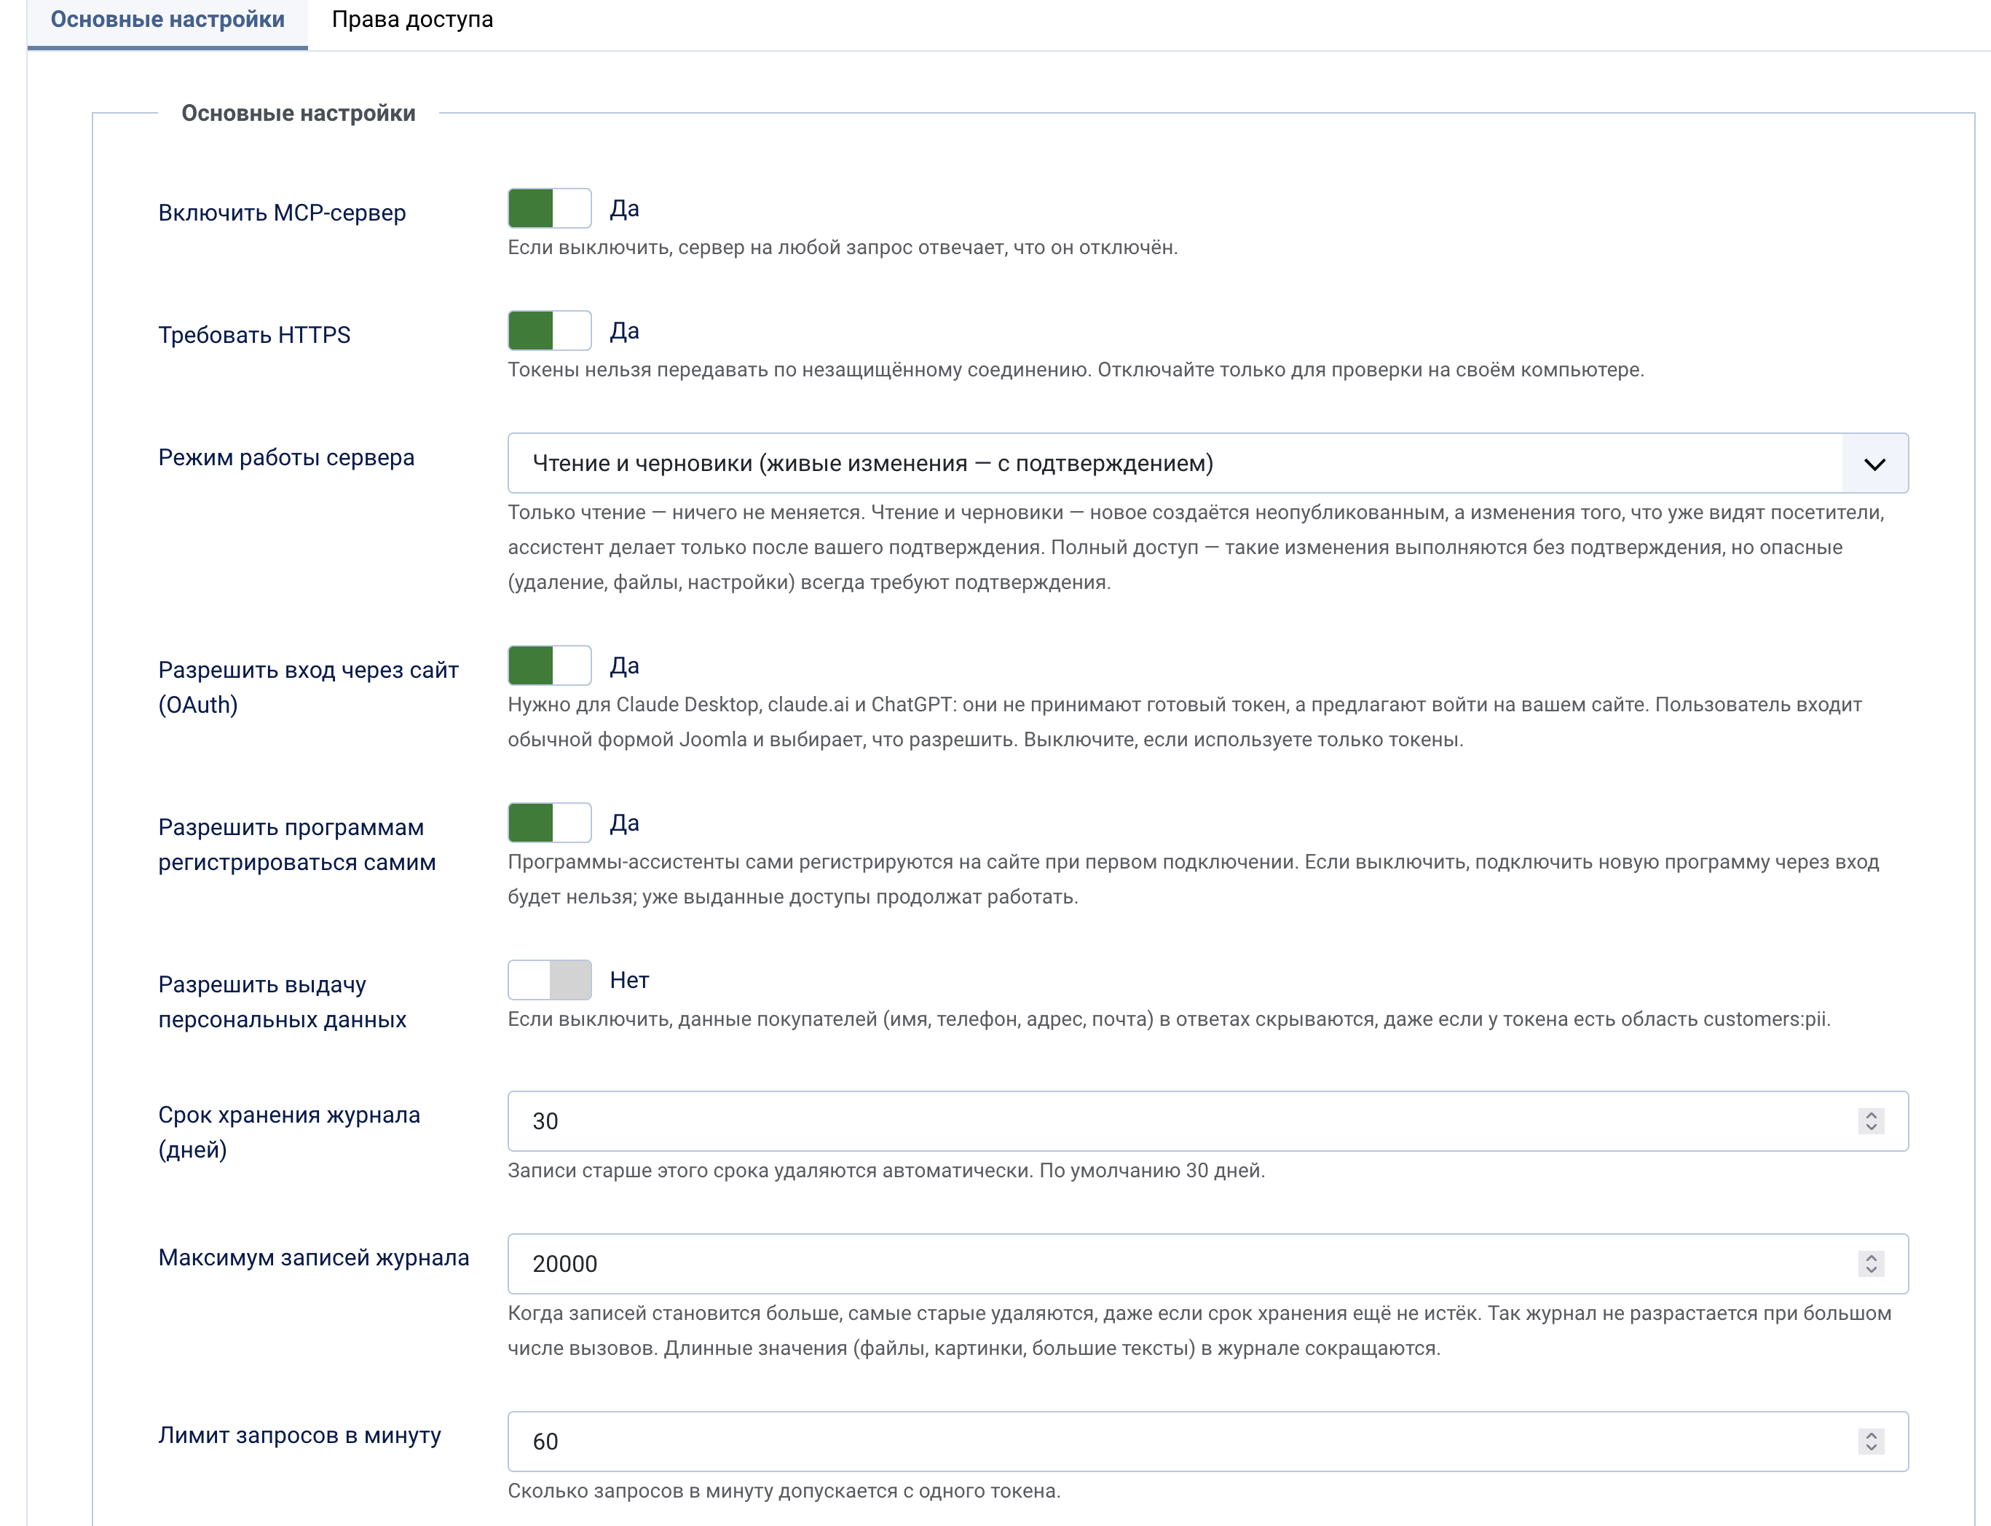Switch to the Права доступа tab
The image size is (1991, 1526).
pos(412,20)
